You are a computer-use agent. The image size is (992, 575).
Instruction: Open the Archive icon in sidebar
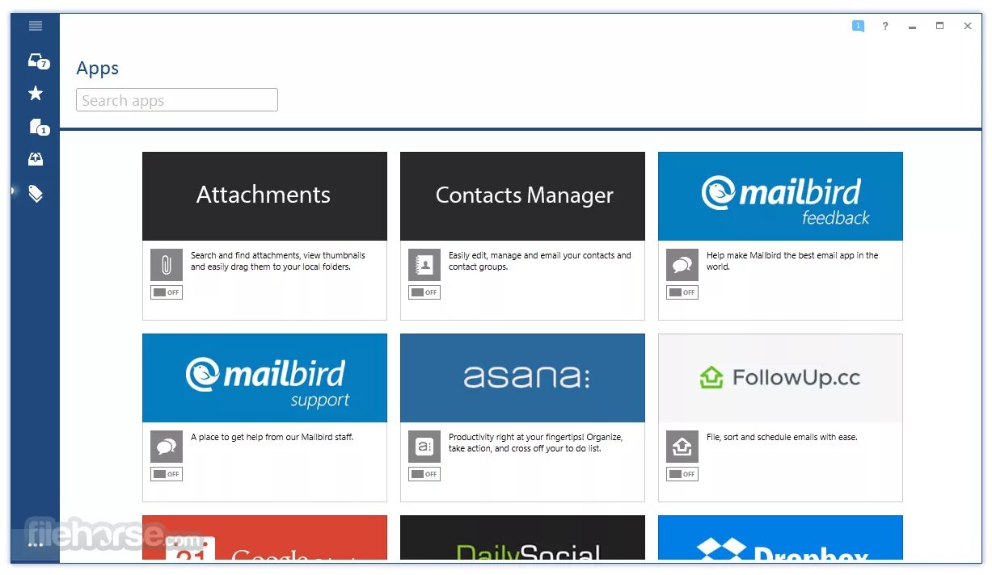coord(36,160)
